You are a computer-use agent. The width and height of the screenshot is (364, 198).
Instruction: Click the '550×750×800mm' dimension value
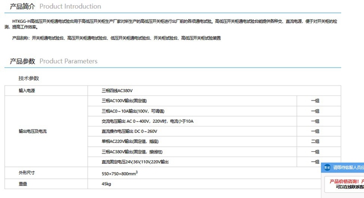point(120,173)
